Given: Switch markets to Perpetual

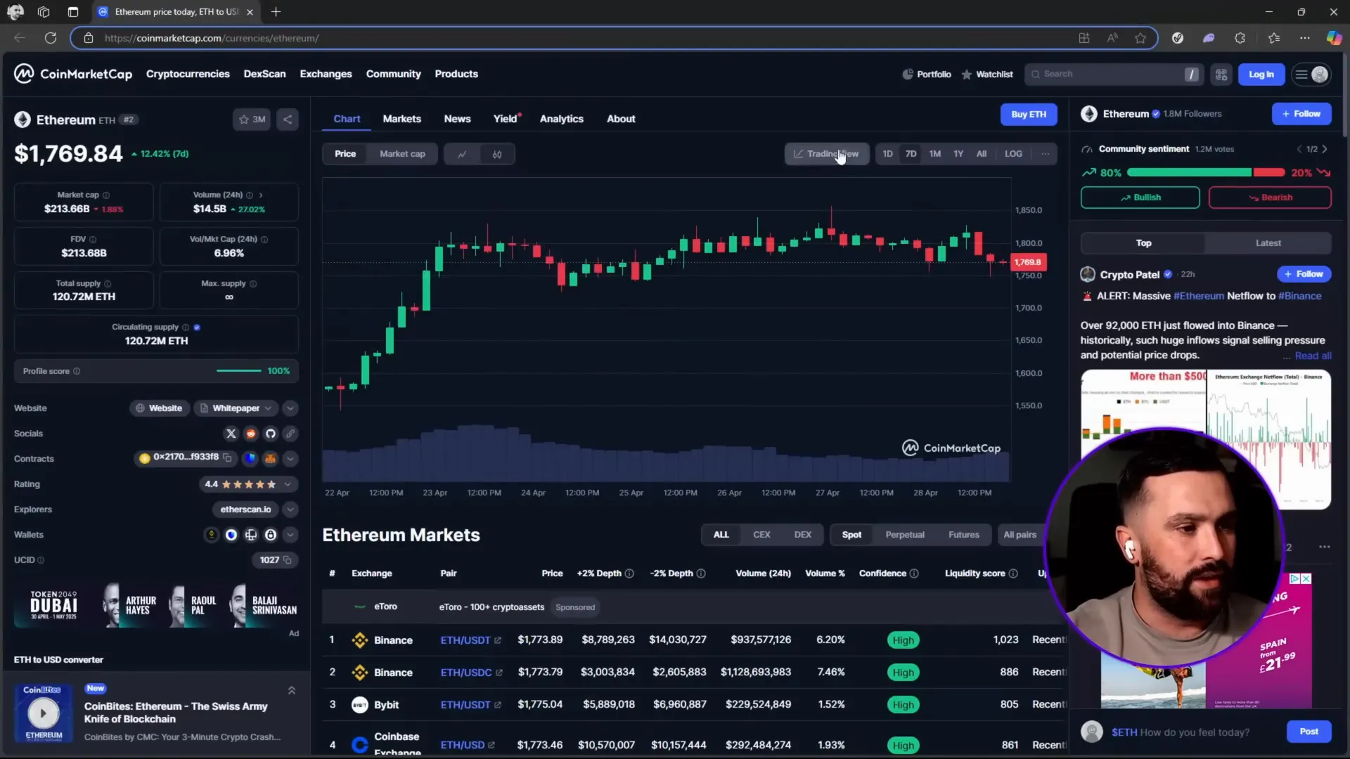Looking at the screenshot, I should pos(905,535).
